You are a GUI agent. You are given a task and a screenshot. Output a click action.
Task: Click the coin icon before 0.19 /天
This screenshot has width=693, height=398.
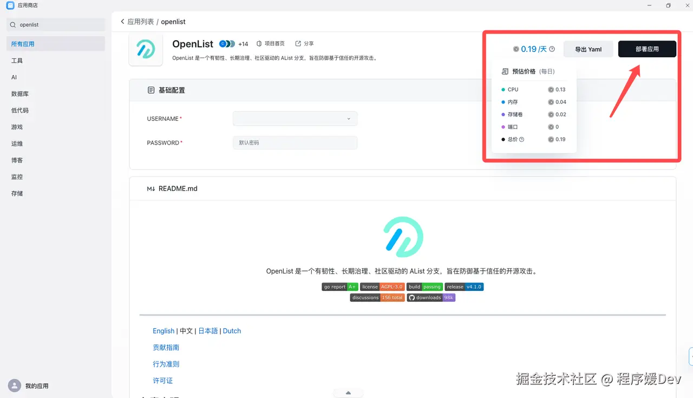pos(516,49)
